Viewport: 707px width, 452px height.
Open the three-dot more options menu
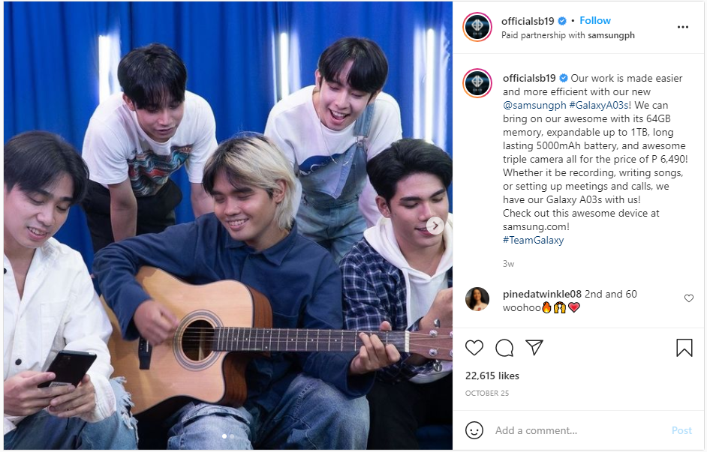point(683,27)
